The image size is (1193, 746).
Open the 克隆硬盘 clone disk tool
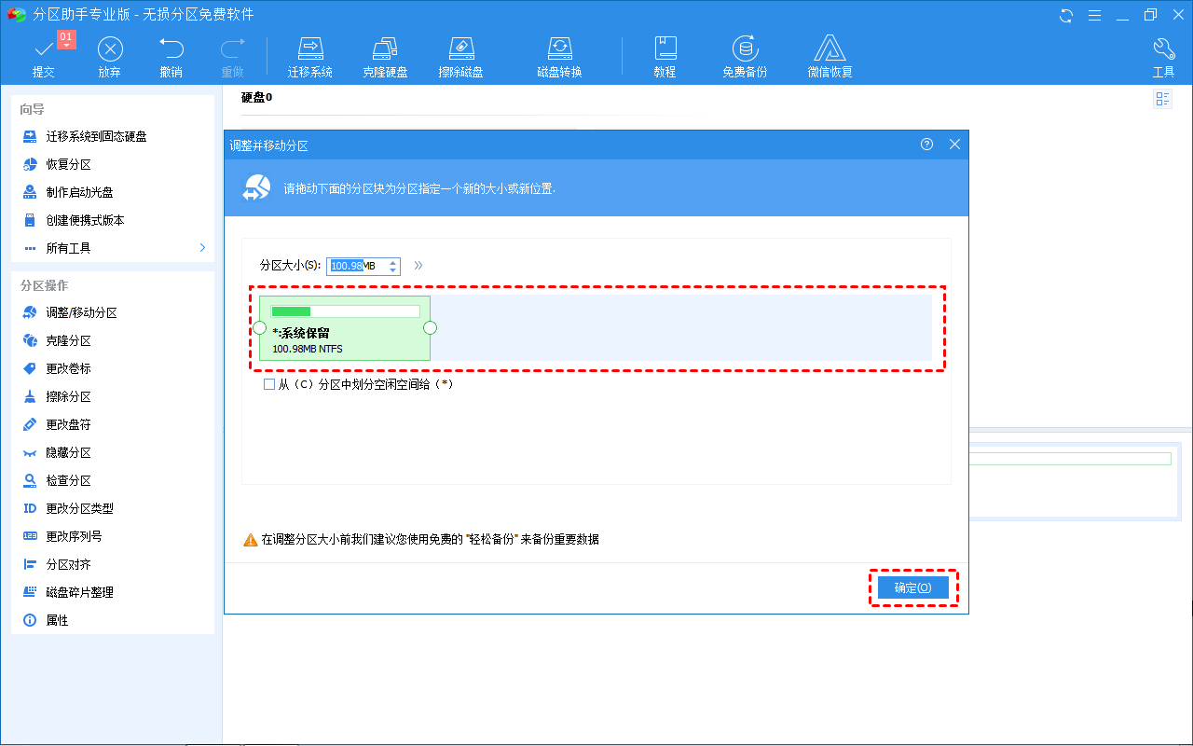(x=385, y=56)
